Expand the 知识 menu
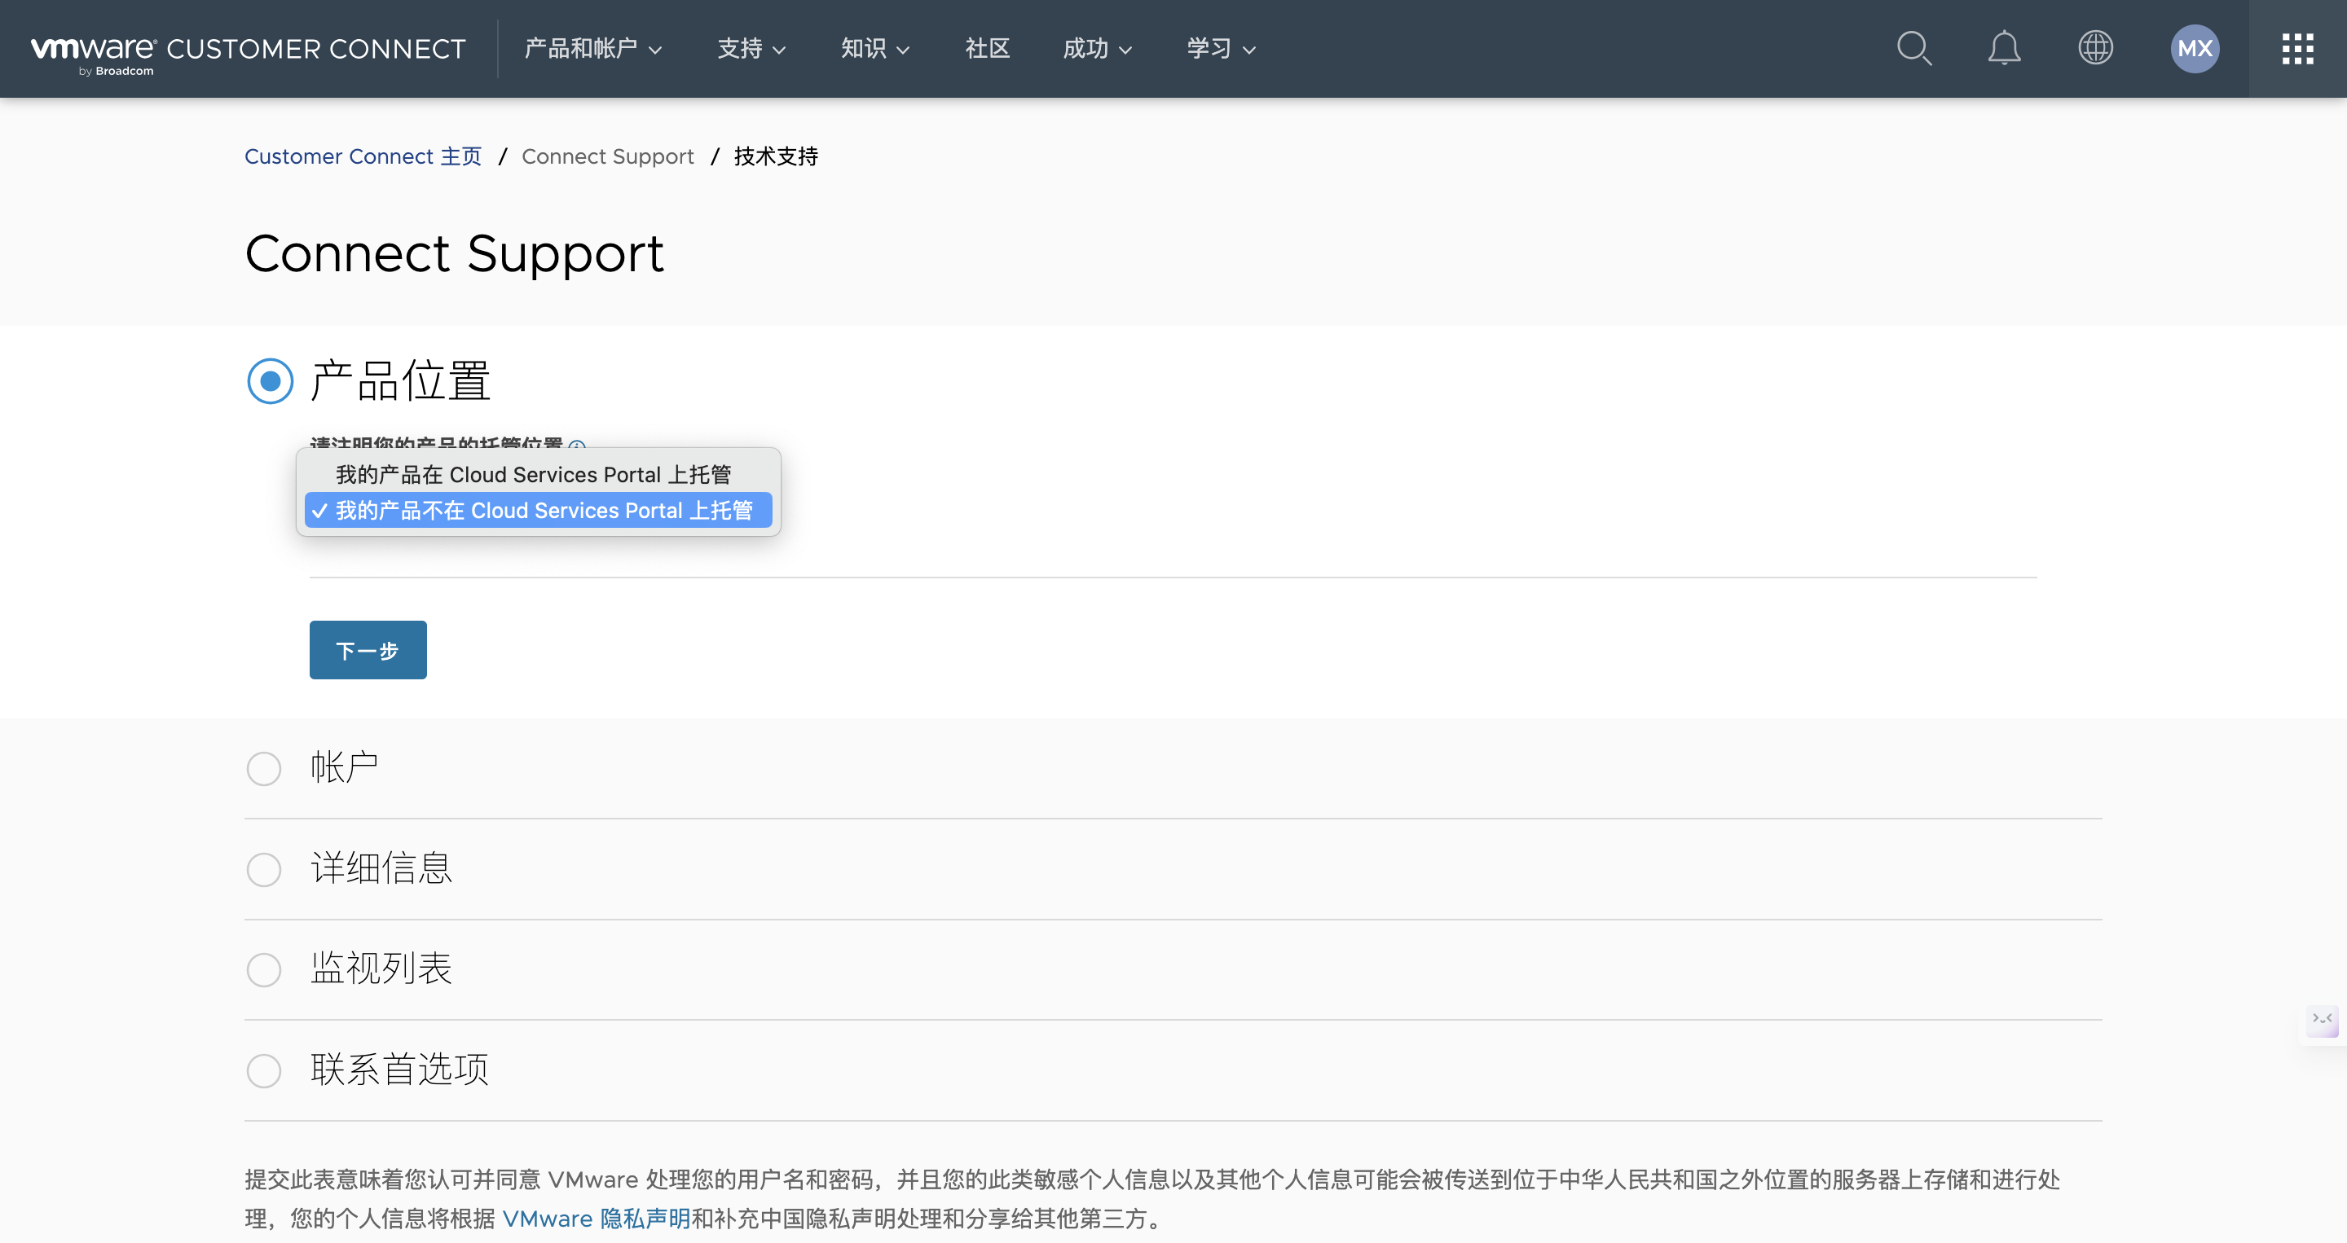 tap(874, 48)
